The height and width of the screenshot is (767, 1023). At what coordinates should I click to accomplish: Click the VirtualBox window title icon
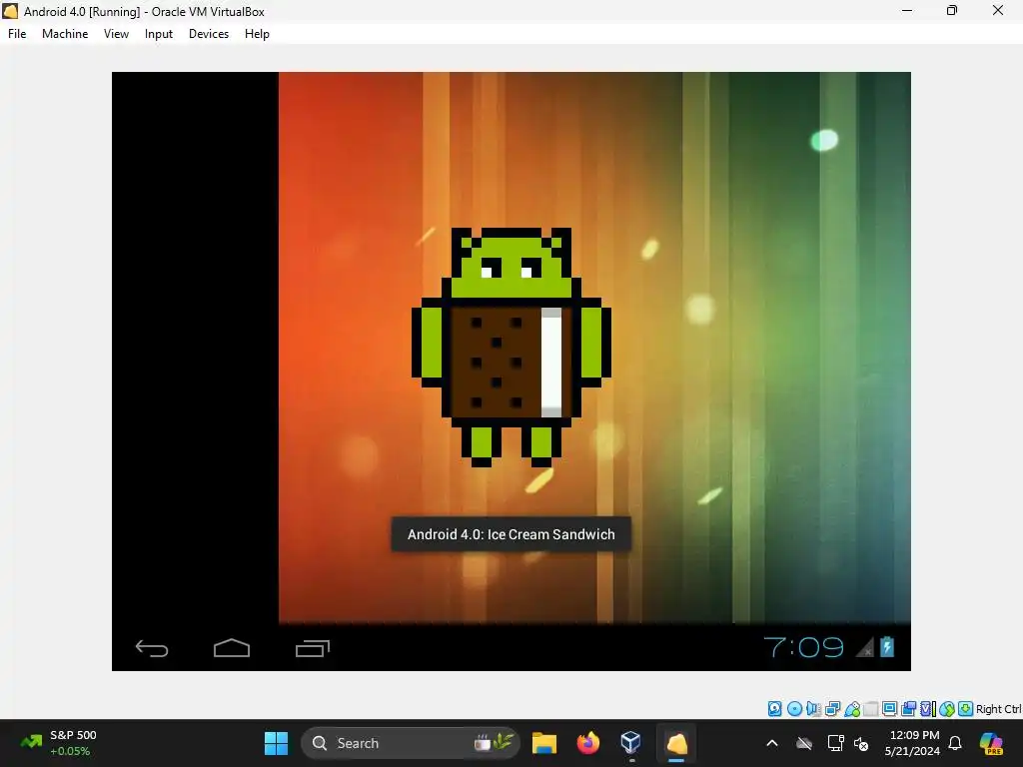click(10, 11)
